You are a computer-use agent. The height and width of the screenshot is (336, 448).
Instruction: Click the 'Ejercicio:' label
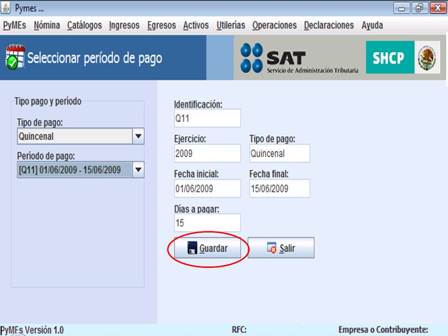[190, 139]
